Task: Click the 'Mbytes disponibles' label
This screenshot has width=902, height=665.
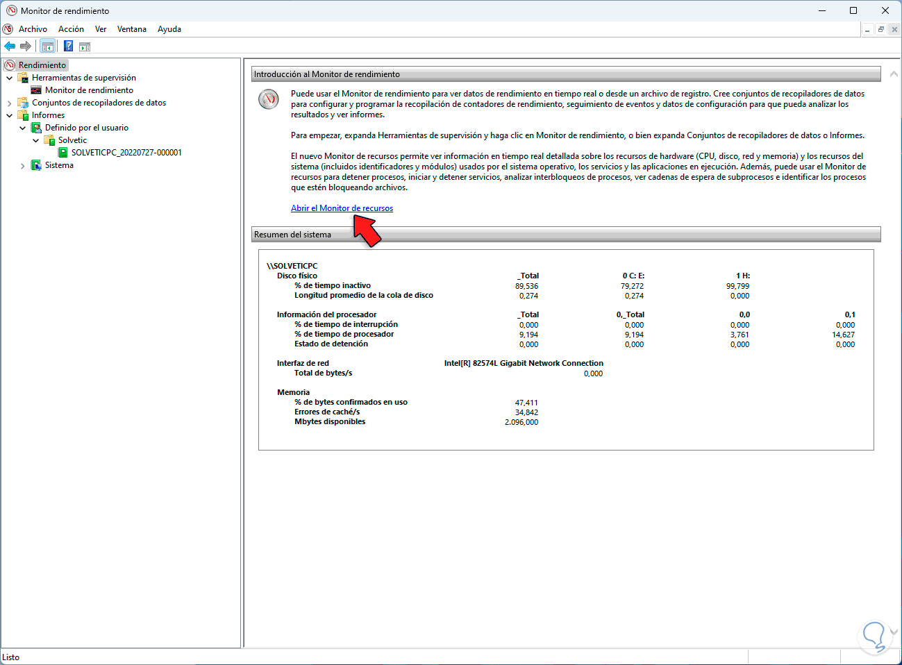Action: coord(330,421)
